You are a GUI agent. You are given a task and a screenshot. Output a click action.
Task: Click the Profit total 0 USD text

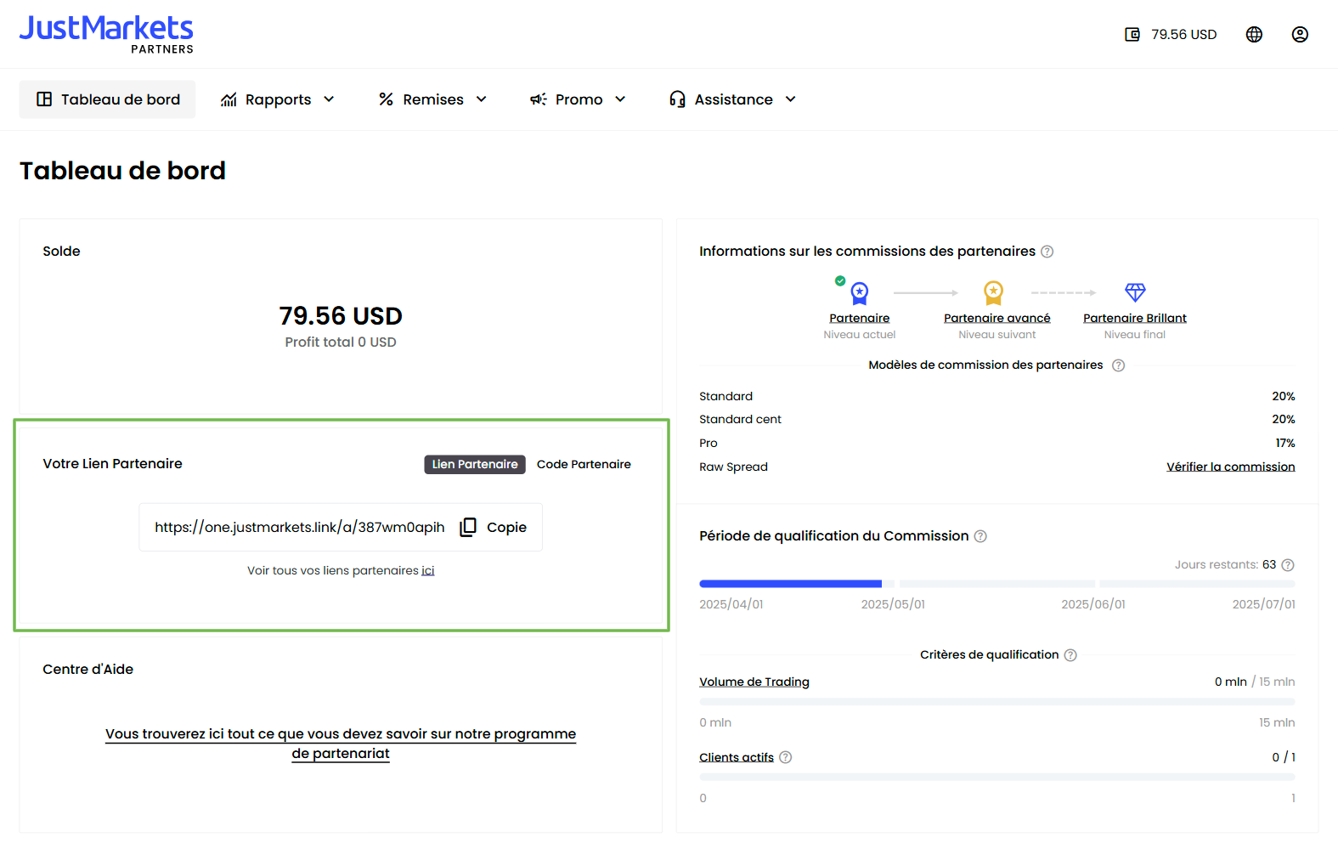point(341,342)
